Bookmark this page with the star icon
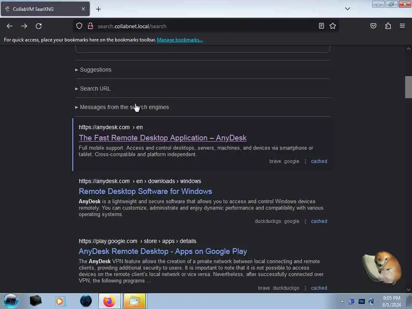Image resolution: width=412 pixels, height=309 pixels. tap(333, 26)
